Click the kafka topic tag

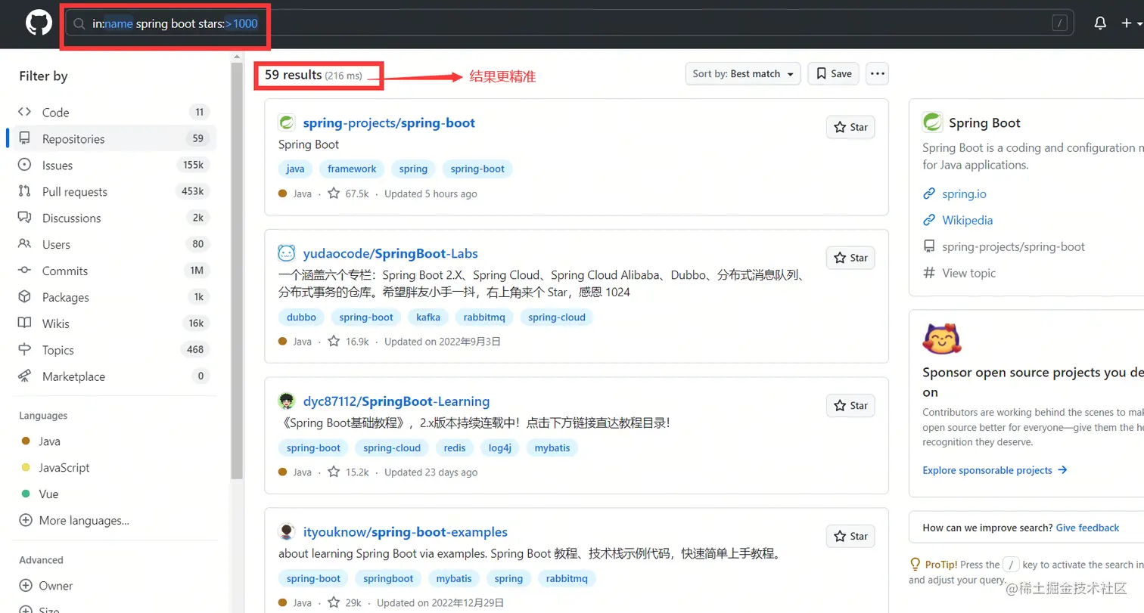[x=428, y=317]
